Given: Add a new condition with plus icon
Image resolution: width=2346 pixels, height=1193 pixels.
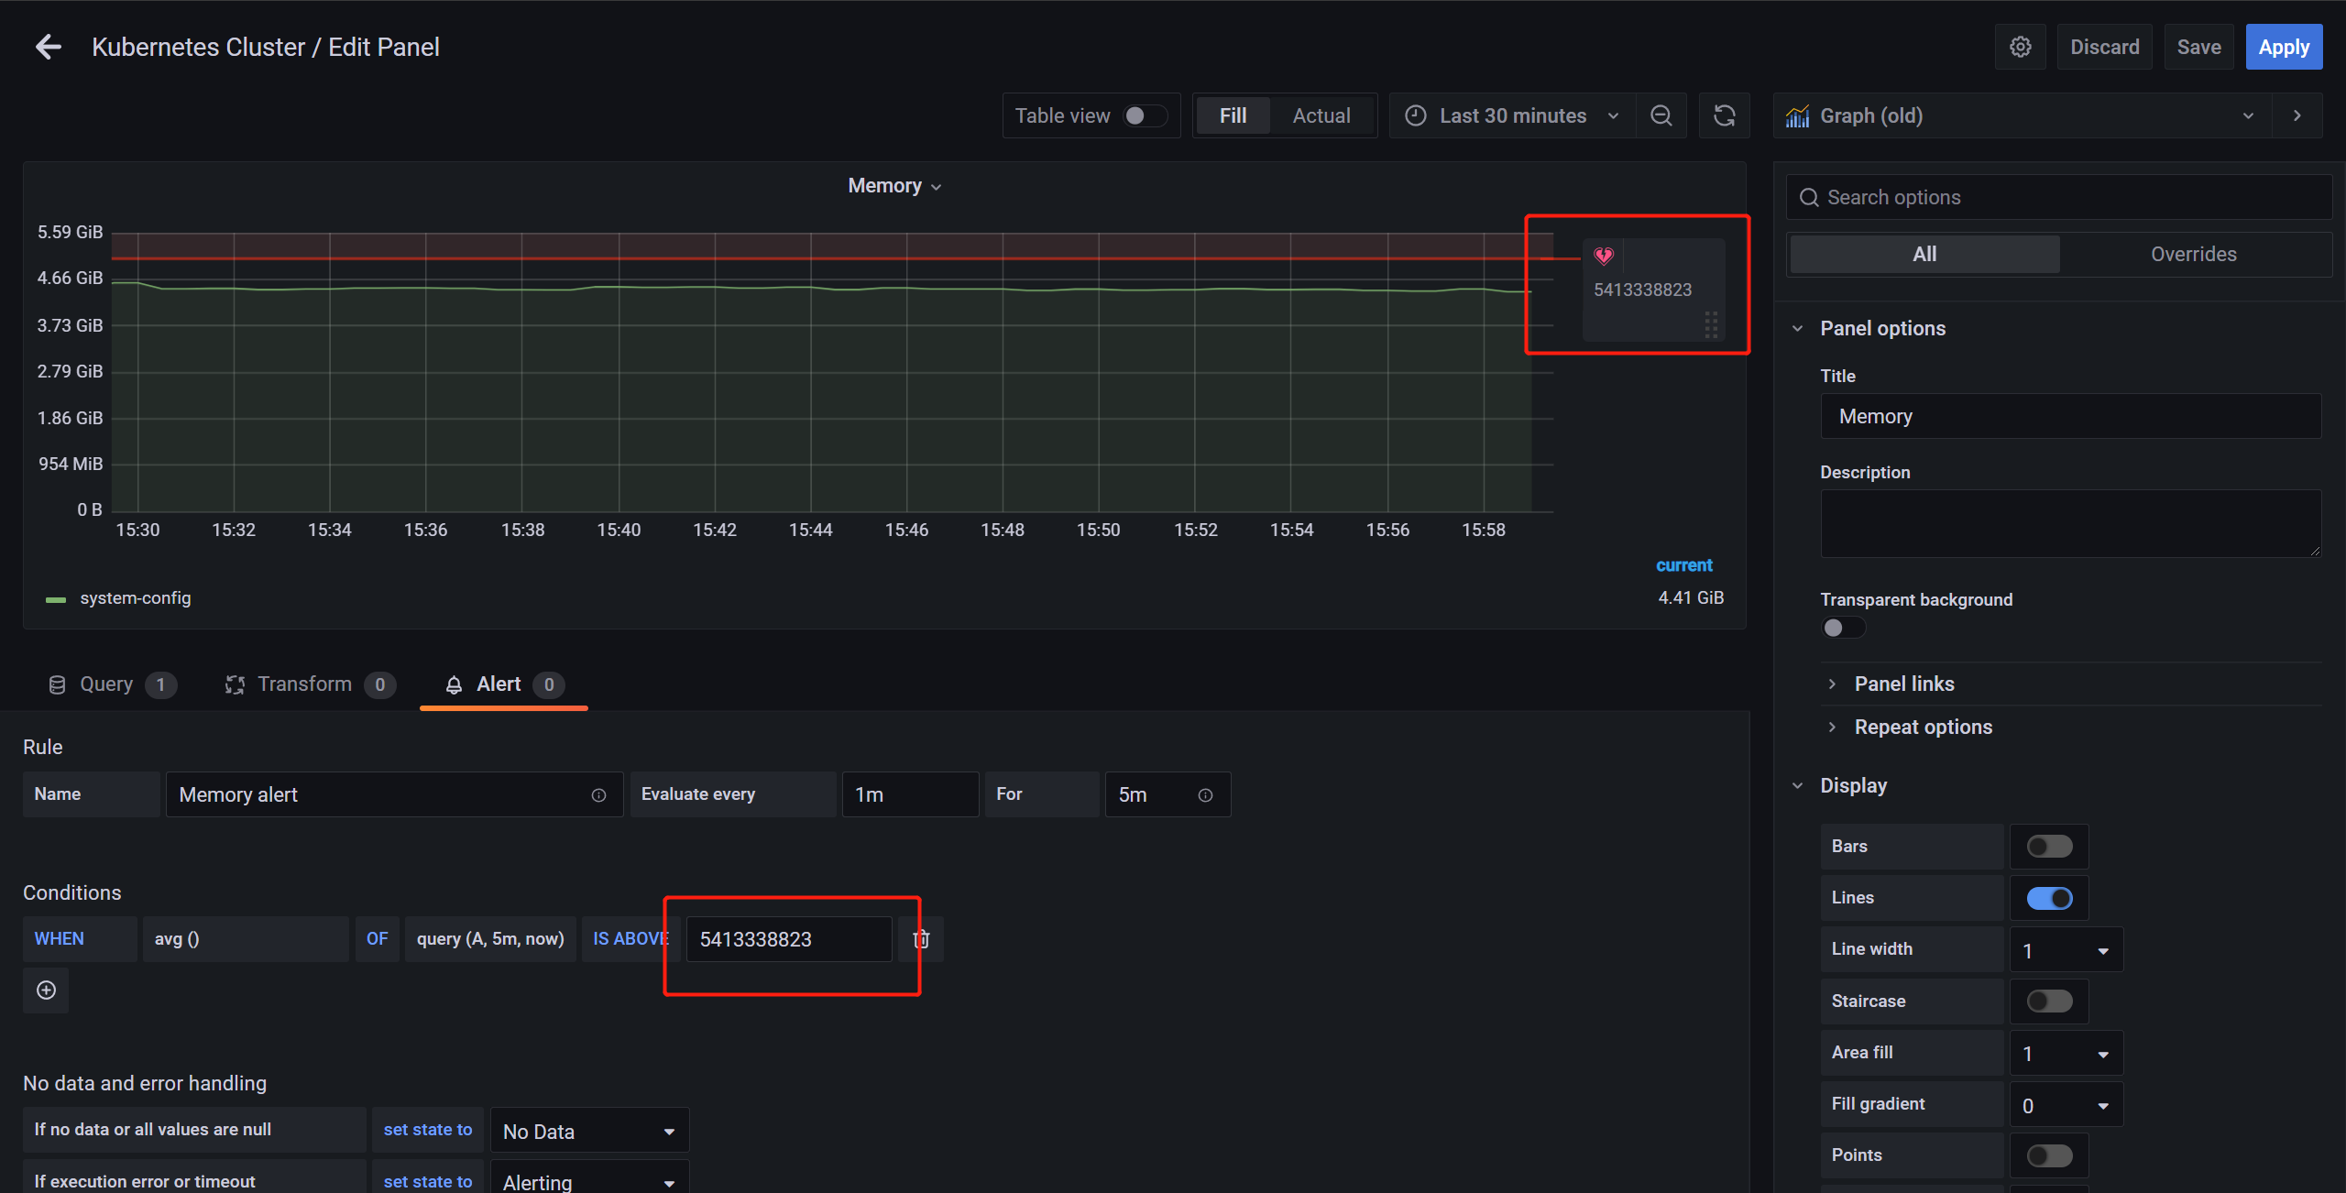Looking at the screenshot, I should tap(46, 991).
